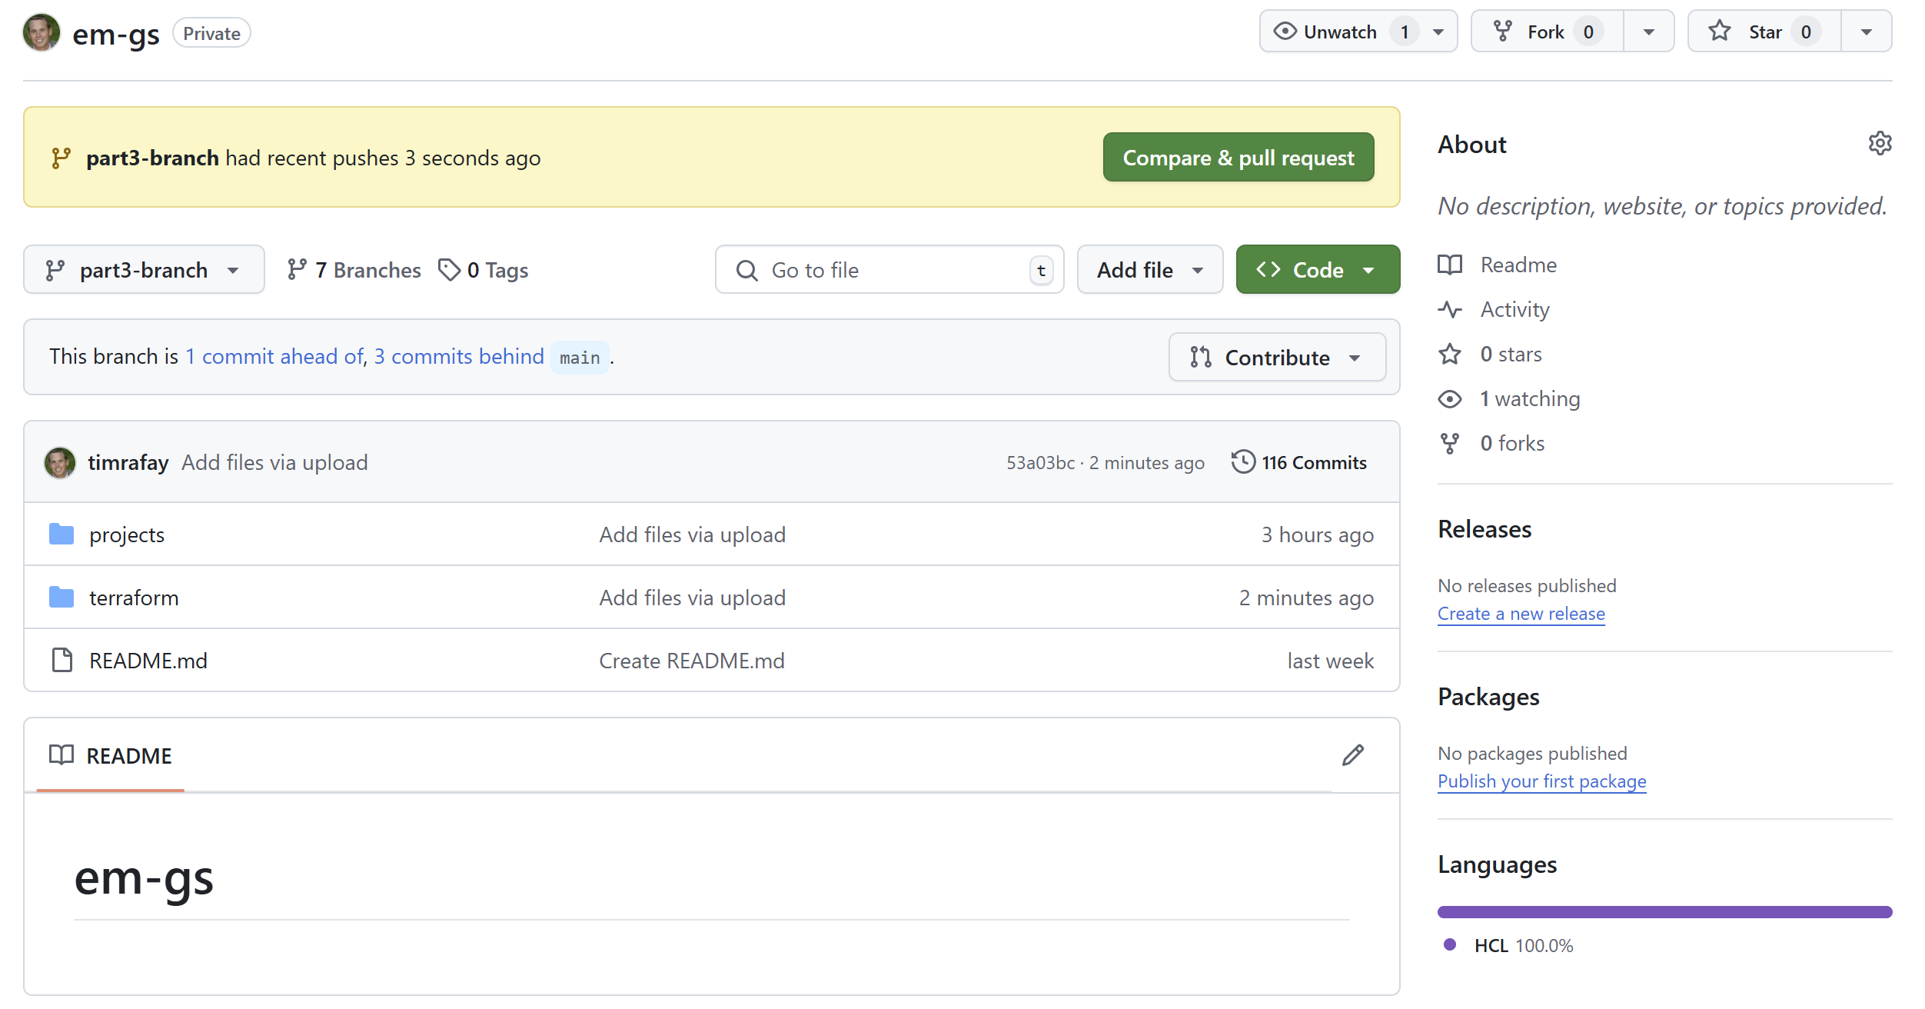Open the Add file dropdown

1149,270
